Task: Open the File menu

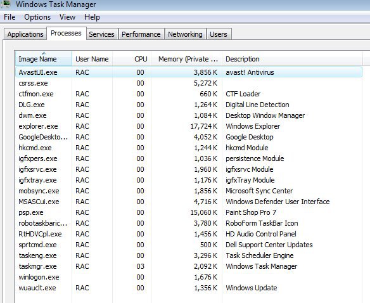Action: pyautogui.click(x=10, y=17)
